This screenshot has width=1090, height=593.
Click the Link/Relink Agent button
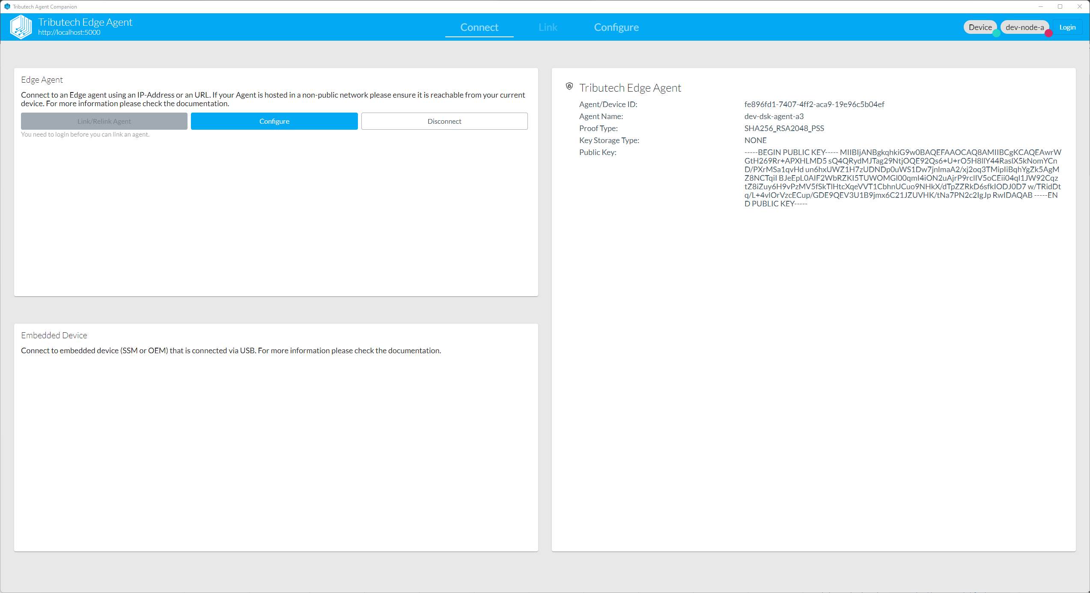point(104,121)
